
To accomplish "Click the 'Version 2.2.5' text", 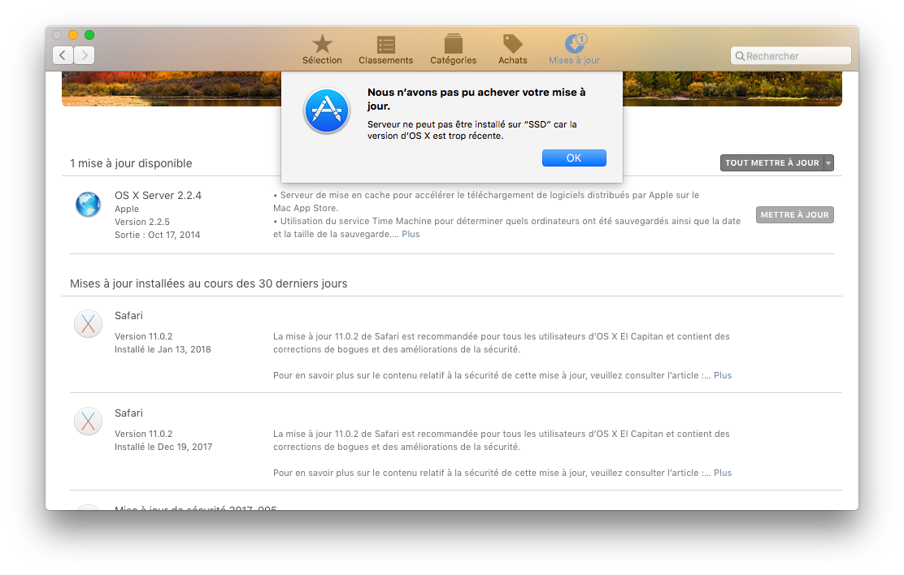I will [x=142, y=222].
